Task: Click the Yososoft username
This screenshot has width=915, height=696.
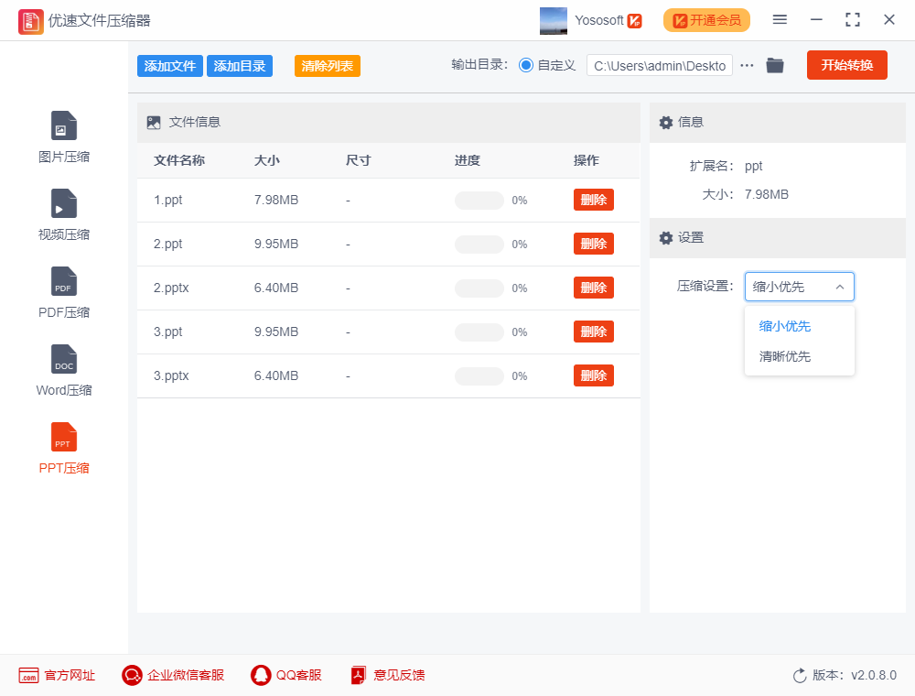Action: tap(599, 20)
